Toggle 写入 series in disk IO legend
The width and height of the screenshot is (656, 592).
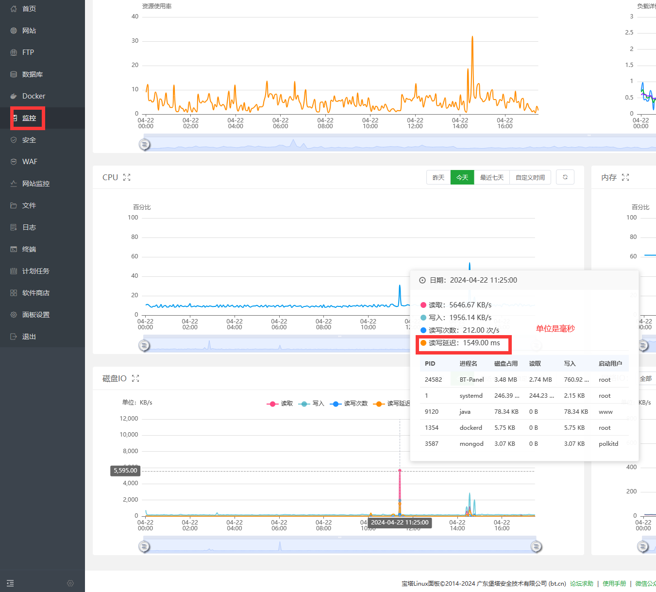312,404
